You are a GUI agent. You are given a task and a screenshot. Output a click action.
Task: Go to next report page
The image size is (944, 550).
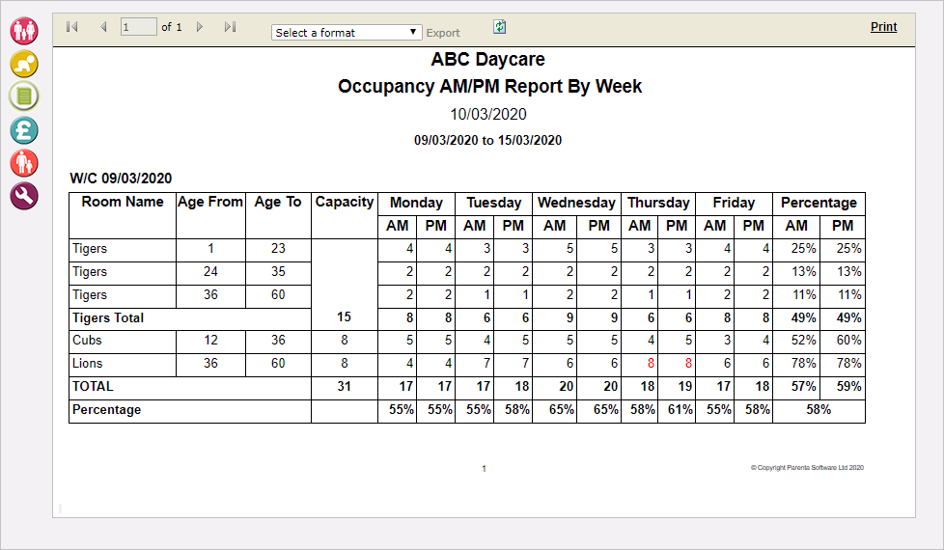coord(200,26)
